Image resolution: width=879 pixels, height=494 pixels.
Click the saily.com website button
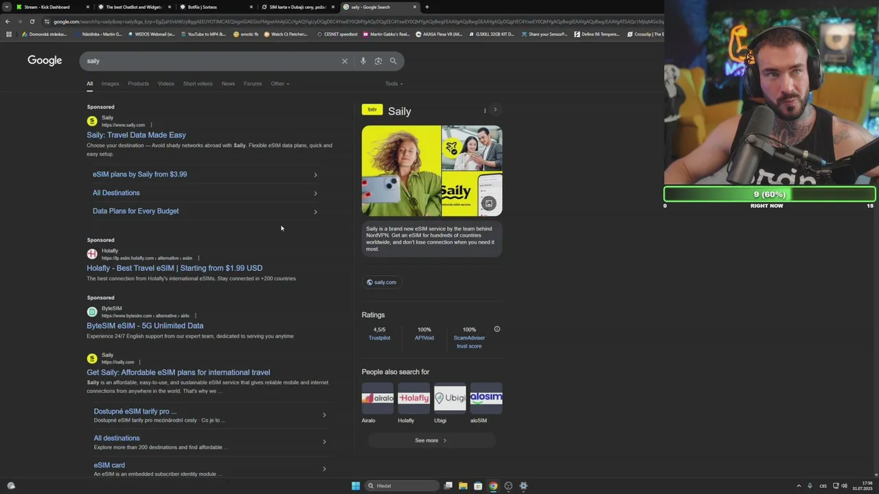[381, 282]
